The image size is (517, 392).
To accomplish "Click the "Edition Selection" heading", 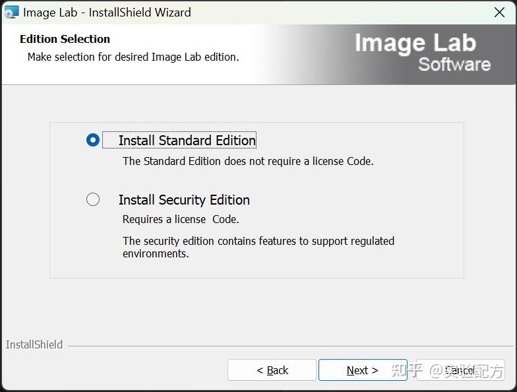I will coord(65,39).
